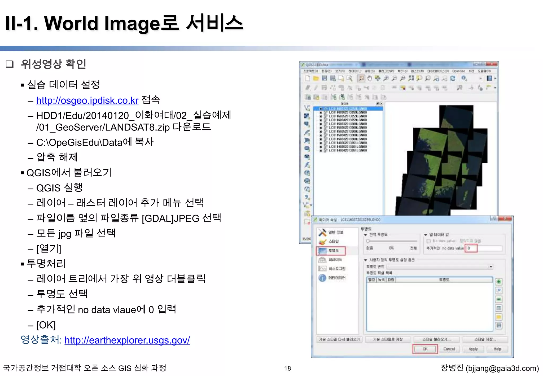The height and width of the screenshot is (376, 543).
Task: Expand the top toolbar overflow chevron
Action: tap(480, 78)
